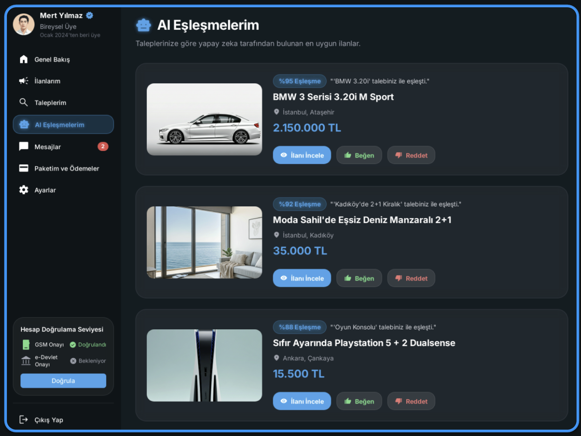Reject the Moda Sahil apartment listing
This screenshot has height=436, width=581.
click(411, 278)
